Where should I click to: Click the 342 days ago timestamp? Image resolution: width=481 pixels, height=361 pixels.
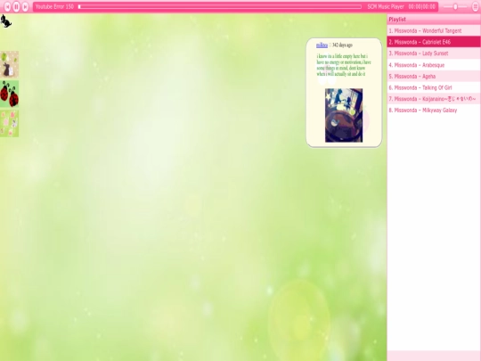click(x=342, y=45)
